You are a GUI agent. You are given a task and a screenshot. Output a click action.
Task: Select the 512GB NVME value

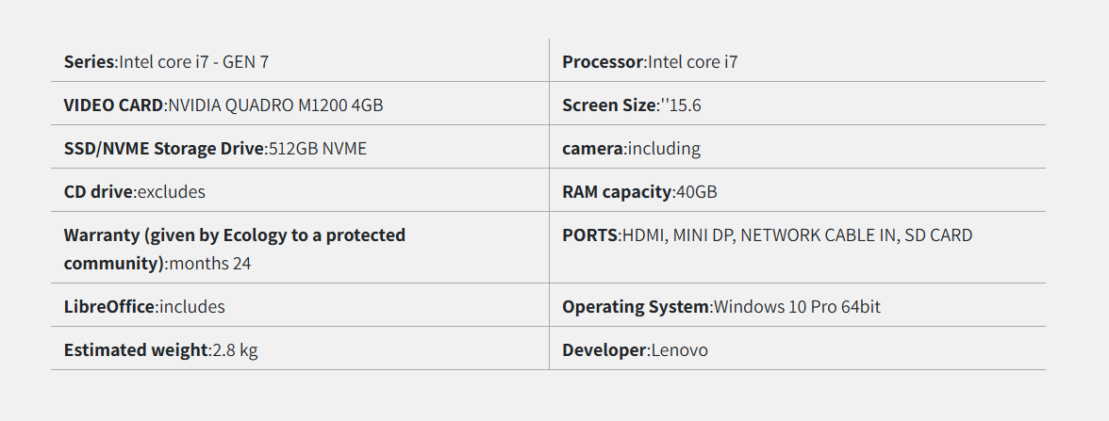[x=318, y=149]
